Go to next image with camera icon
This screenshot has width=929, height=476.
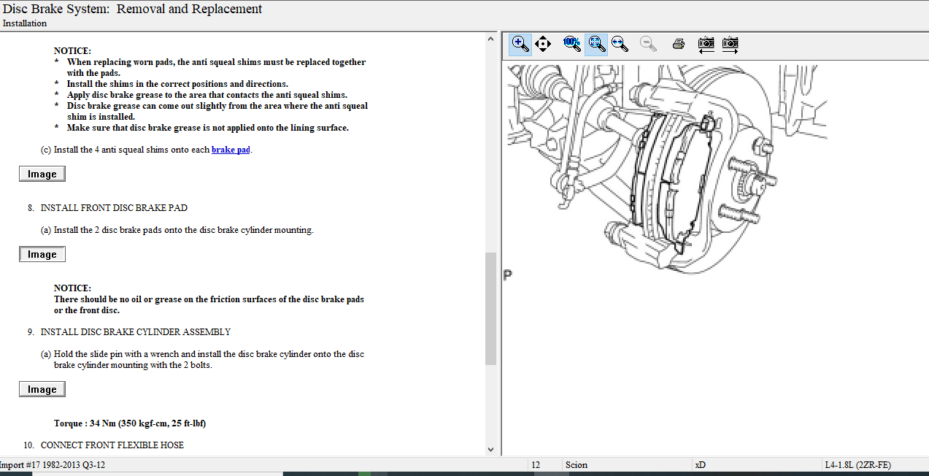pyautogui.click(x=730, y=44)
